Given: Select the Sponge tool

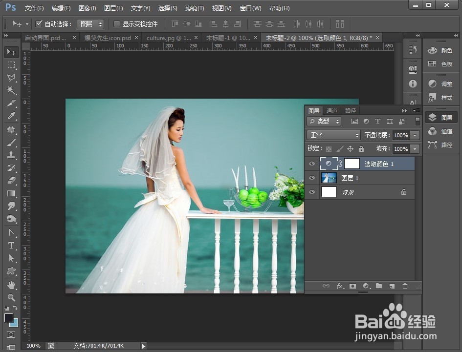Looking at the screenshot, I should click(11, 219).
